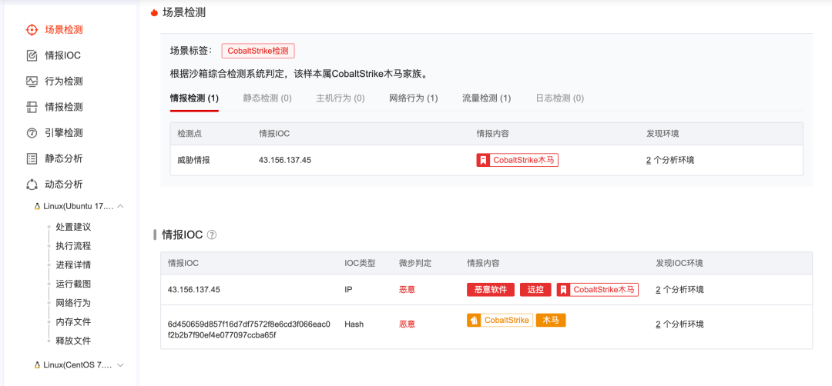The height and width of the screenshot is (386, 832).
Task: Click the 远控 red tag
Action: 535,290
